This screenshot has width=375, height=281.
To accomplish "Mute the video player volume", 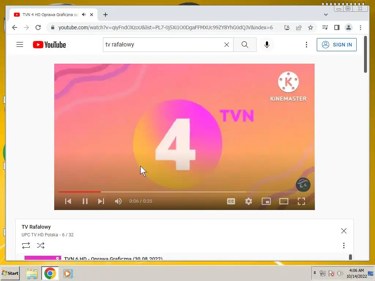I will click(118, 201).
